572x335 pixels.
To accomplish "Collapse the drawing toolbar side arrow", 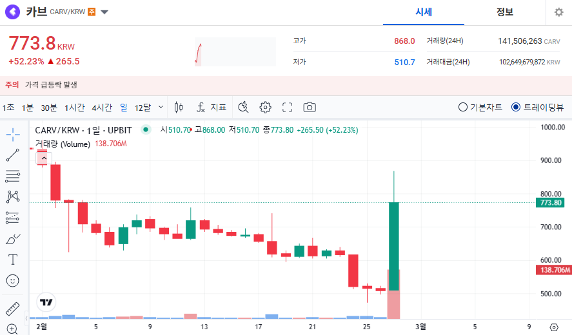I will tap(26, 318).
